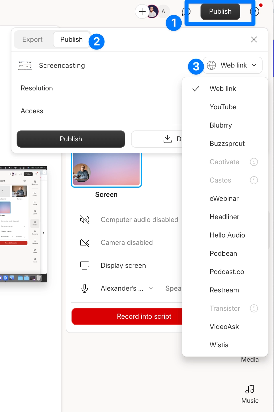The width and height of the screenshot is (274, 412).
Task: Click the red Record into script button
Action: coord(127,316)
